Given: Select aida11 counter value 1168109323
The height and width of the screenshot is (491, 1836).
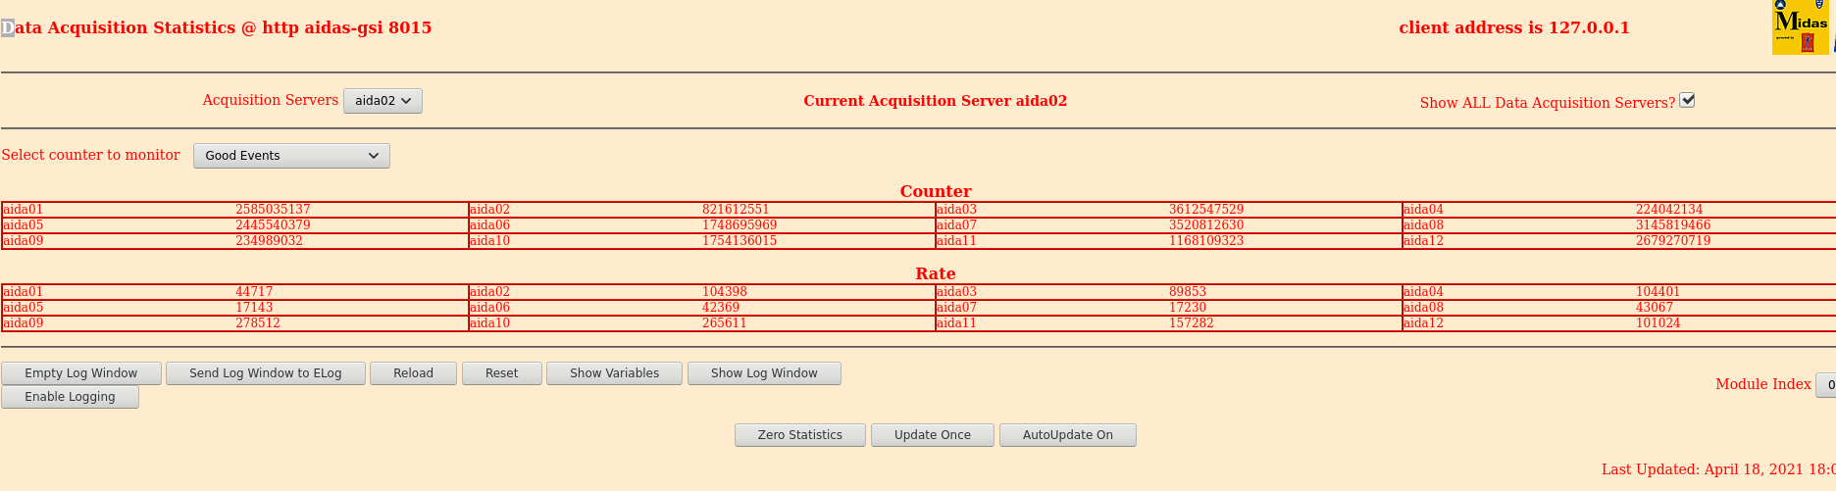Looking at the screenshot, I should pyautogui.click(x=1206, y=241).
